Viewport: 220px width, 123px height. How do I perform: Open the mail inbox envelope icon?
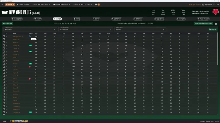96,5
